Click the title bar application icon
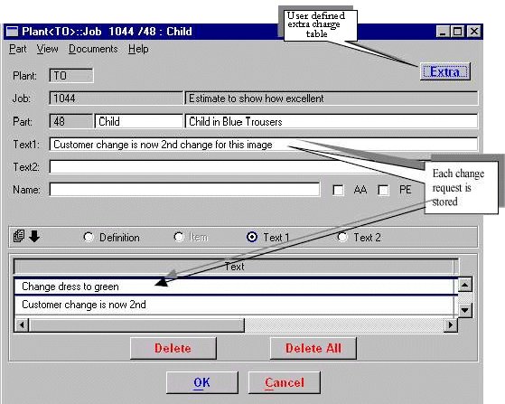The image size is (505, 404). (x=13, y=32)
